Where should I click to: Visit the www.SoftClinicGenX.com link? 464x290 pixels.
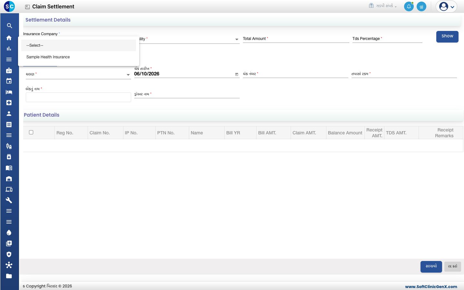point(431,286)
